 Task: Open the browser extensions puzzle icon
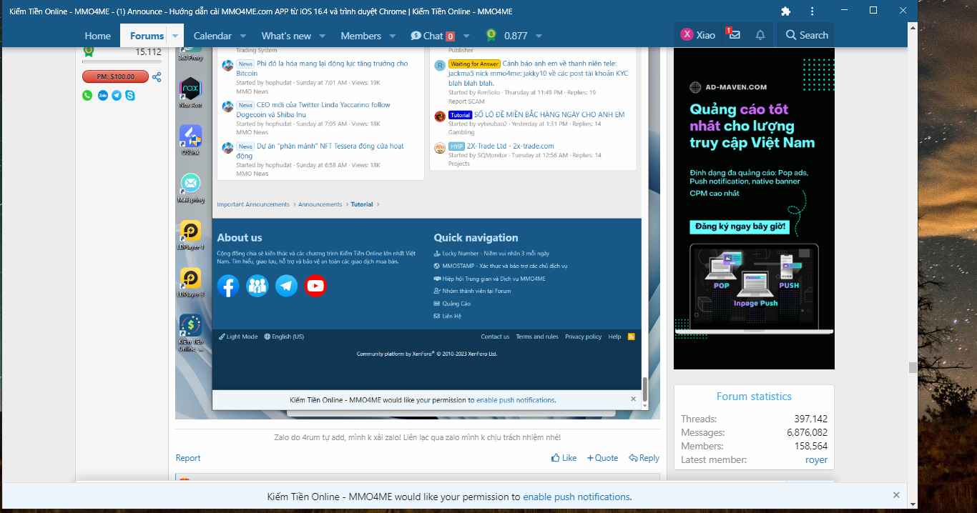point(786,11)
